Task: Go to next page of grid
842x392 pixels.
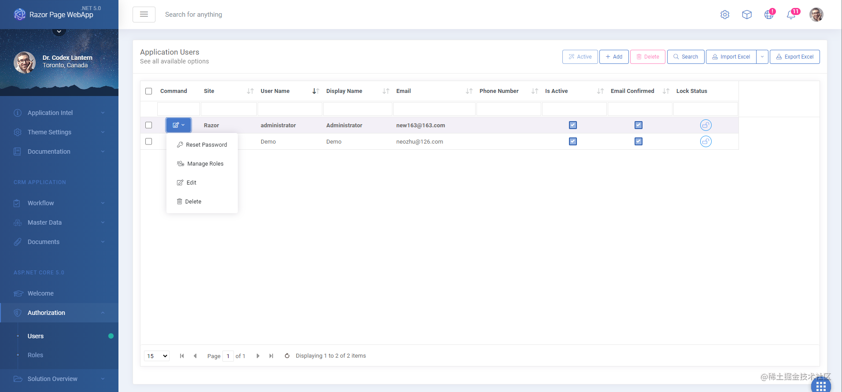Action: click(x=258, y=356)
